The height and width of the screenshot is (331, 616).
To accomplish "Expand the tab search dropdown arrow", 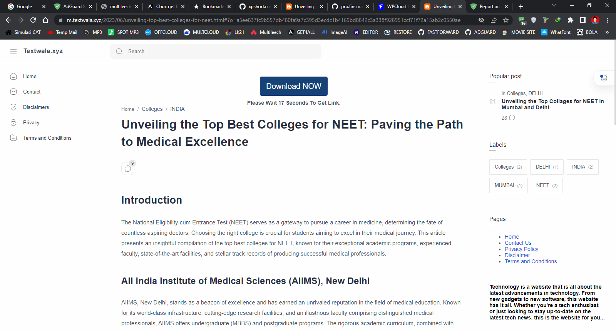I will click(554, 6).
